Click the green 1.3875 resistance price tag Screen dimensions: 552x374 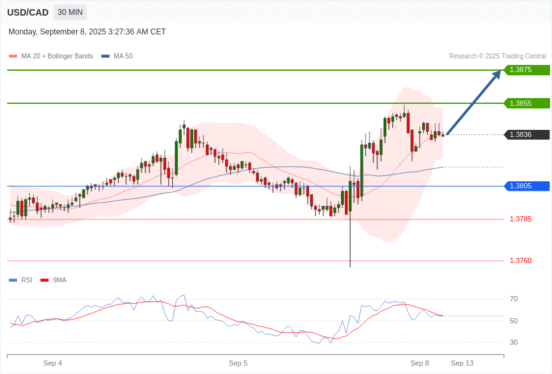coord(527,70)
